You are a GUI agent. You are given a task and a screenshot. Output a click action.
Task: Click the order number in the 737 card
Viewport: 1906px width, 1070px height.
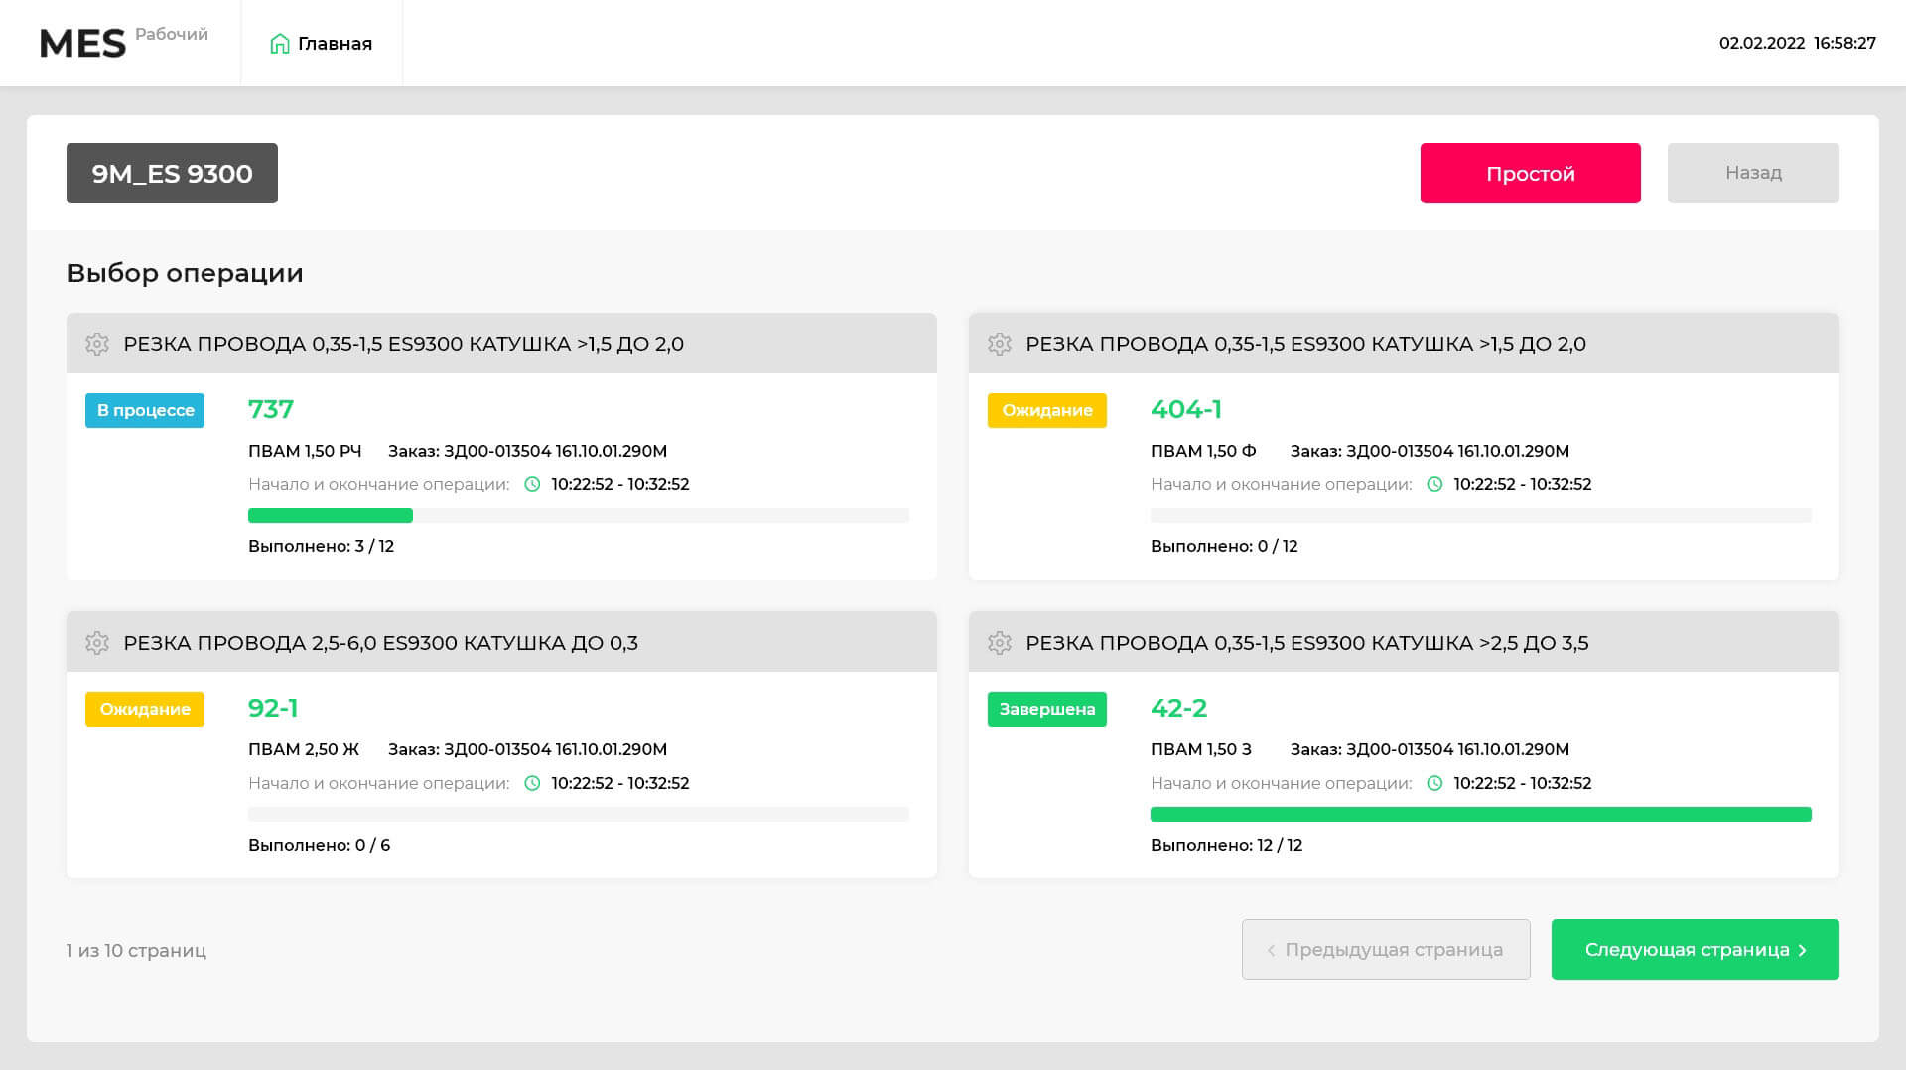pos(527,451)
